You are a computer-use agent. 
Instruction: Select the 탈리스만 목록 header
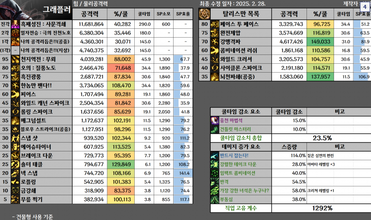[240, 14]
